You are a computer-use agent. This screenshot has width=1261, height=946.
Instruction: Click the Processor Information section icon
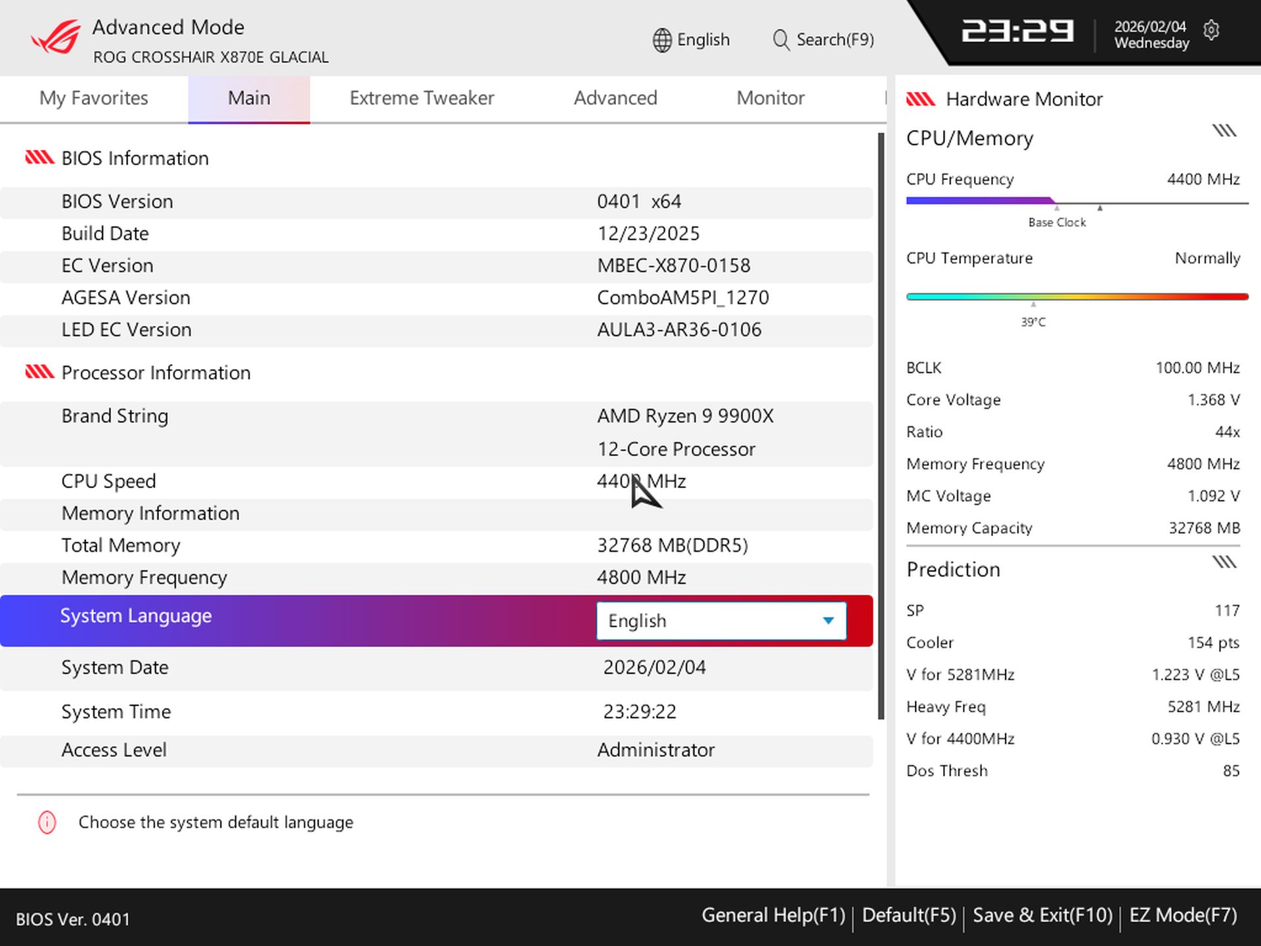click(39, 372)
